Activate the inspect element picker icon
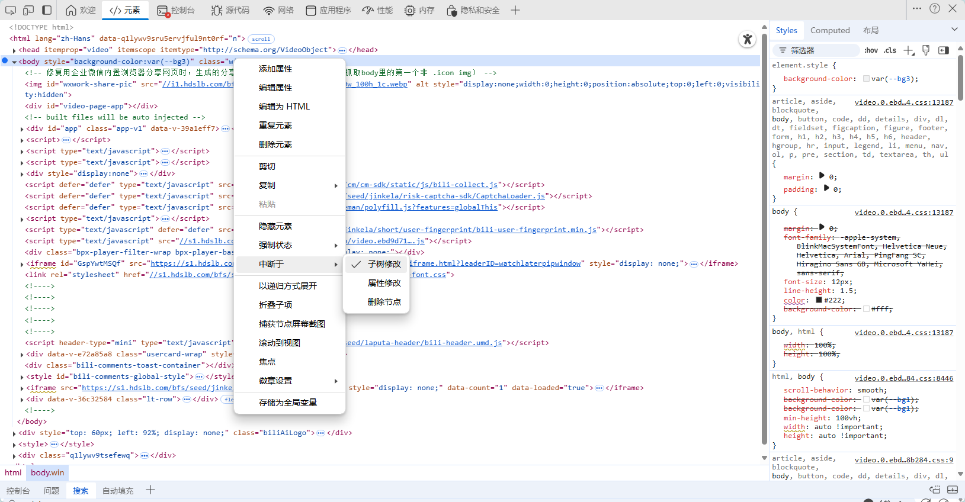The width and height of the screenshot is (965, 502). tap(11, 10)
